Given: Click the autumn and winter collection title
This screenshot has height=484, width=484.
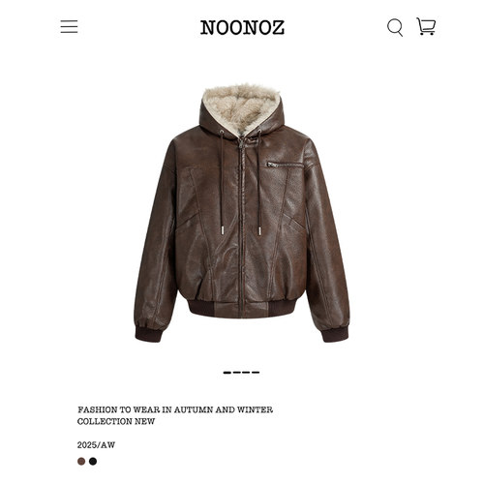Looking at the screenshot, I should pyautogui.click(x=175, y=415).
